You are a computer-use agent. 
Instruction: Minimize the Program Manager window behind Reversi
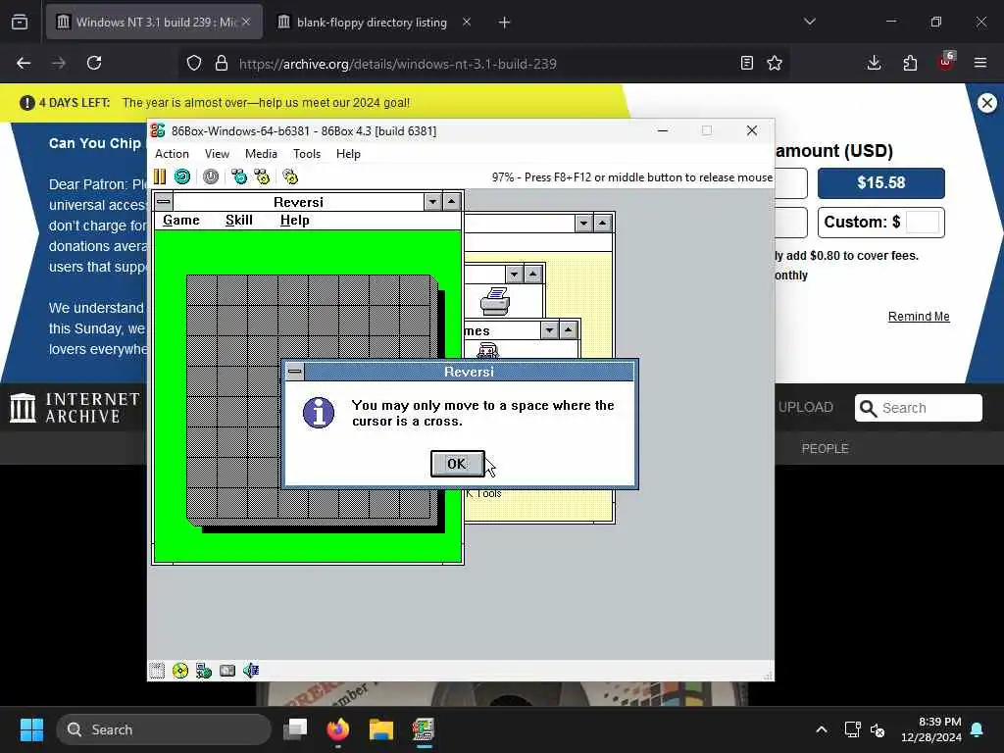coord(583,223)
